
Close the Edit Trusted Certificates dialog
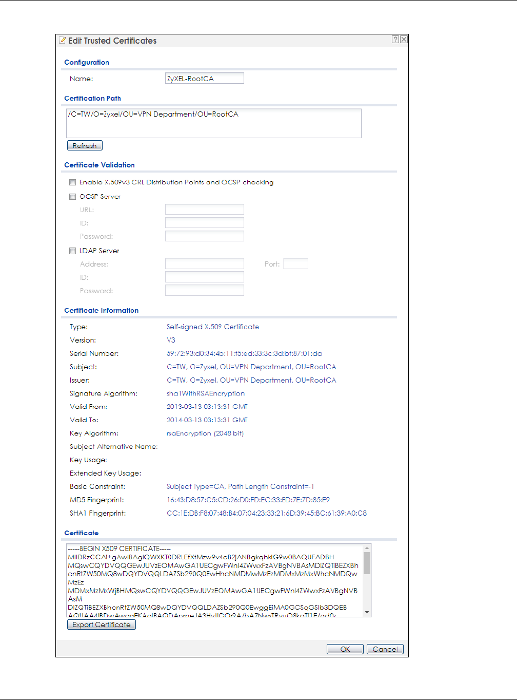click(x=404, y=40)
